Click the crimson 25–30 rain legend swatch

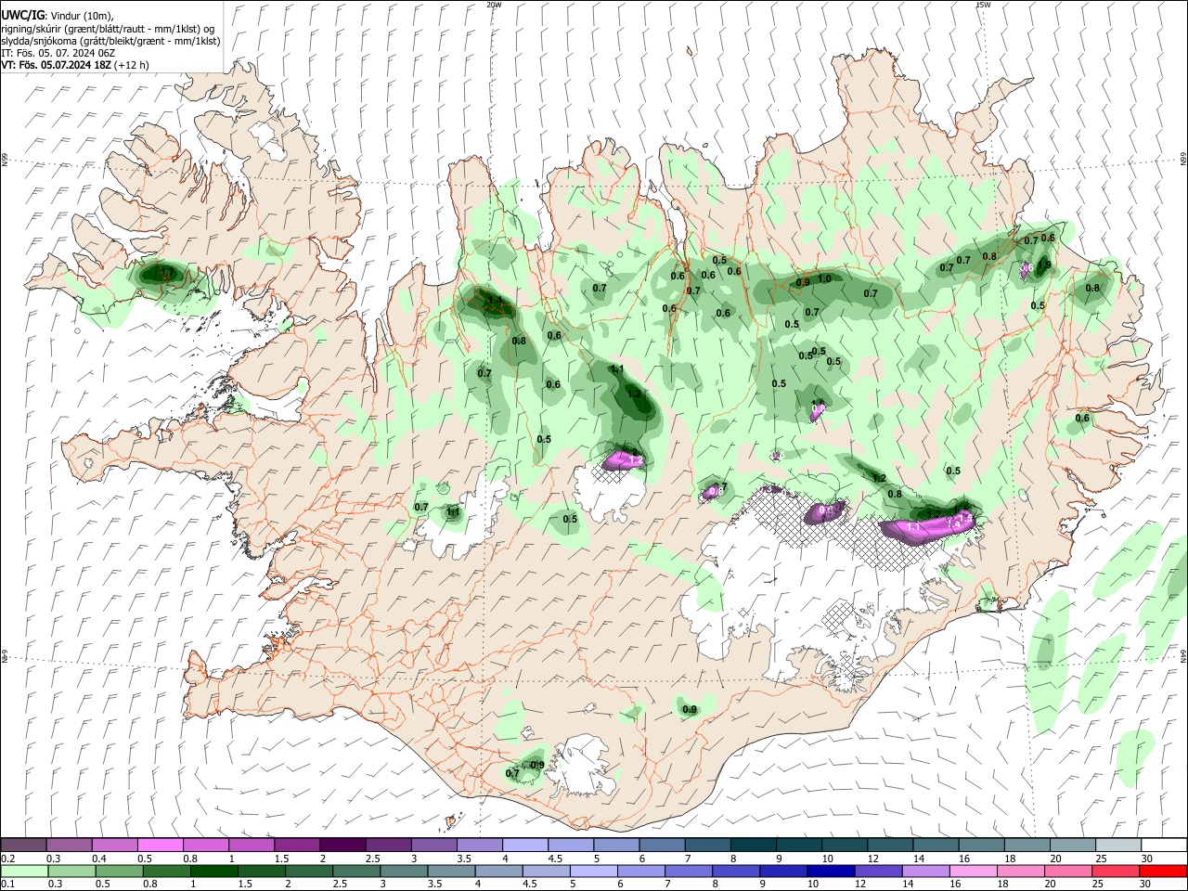pos(1117,871)
